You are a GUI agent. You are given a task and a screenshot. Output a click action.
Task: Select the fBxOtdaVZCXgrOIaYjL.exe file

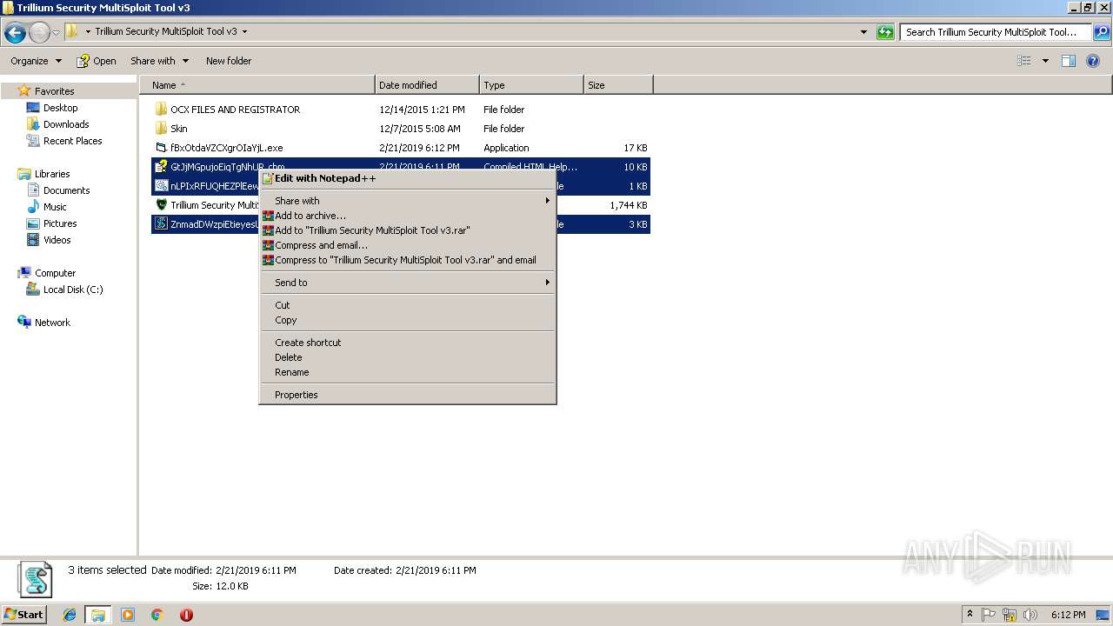pos(226,148)
